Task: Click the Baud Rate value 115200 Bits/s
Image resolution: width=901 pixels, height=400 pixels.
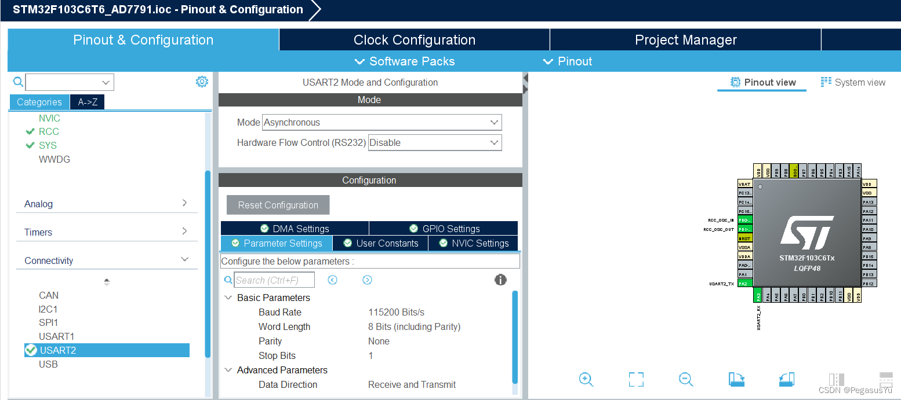Action: coord(396,312)
